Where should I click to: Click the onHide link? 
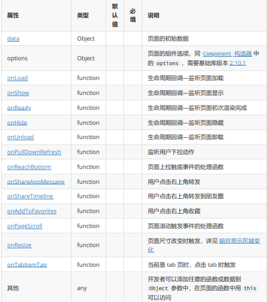[17, 122]
